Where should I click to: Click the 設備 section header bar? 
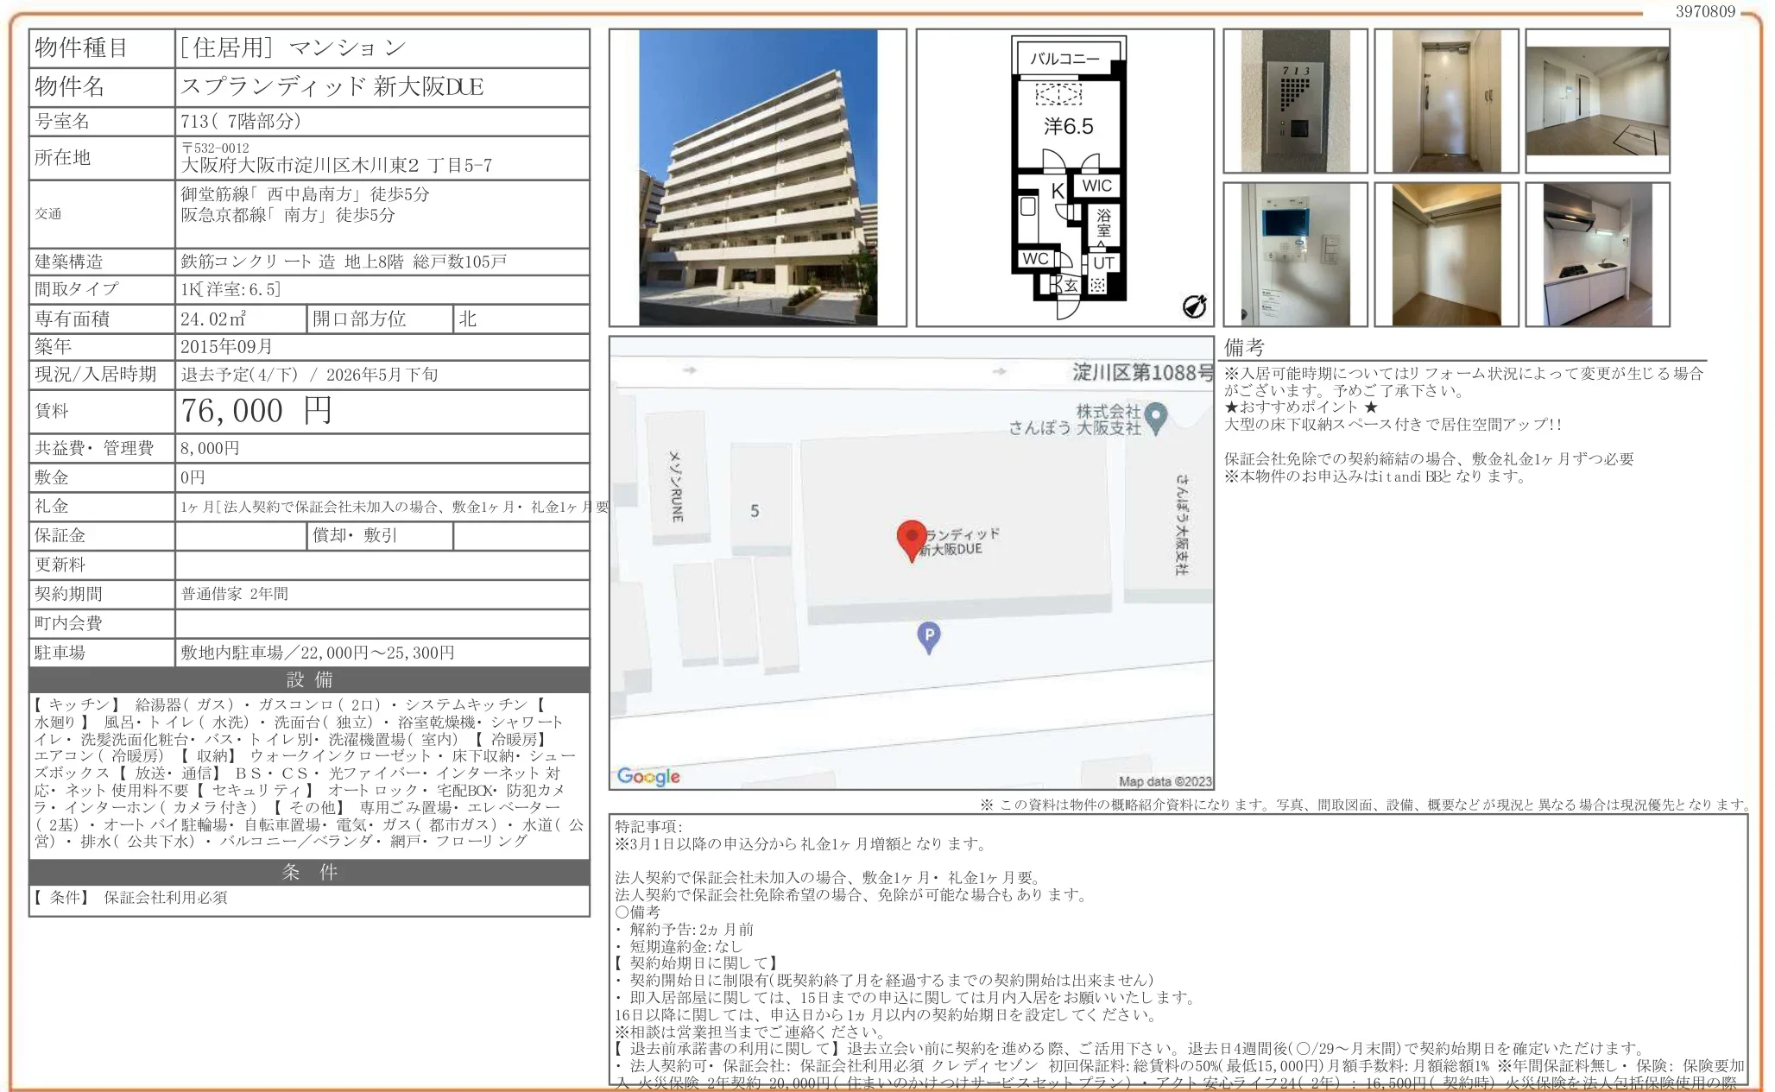coord(308,683)
